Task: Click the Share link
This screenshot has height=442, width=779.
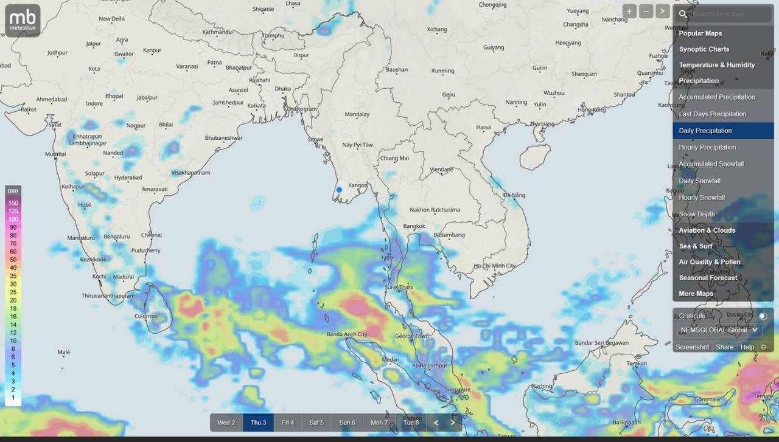Action: pos(724,347)
